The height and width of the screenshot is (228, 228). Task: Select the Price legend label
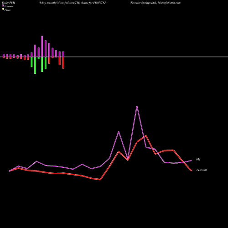7,10
